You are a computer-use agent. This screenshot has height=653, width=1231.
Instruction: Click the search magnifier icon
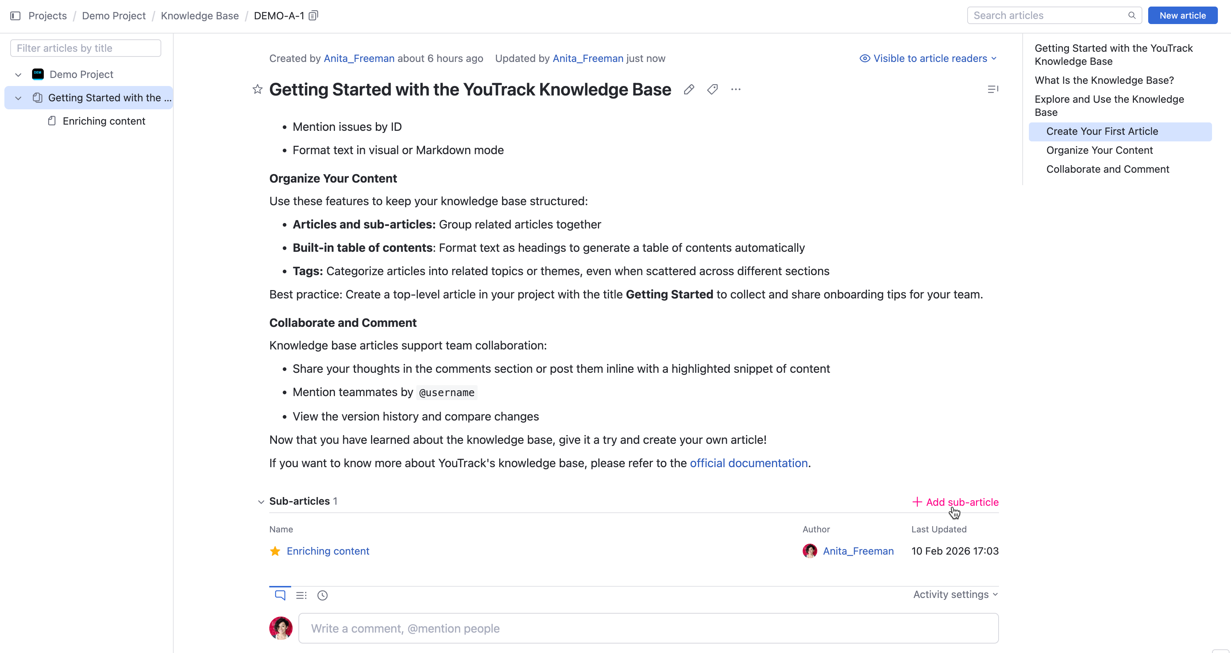coord(1132,15)
